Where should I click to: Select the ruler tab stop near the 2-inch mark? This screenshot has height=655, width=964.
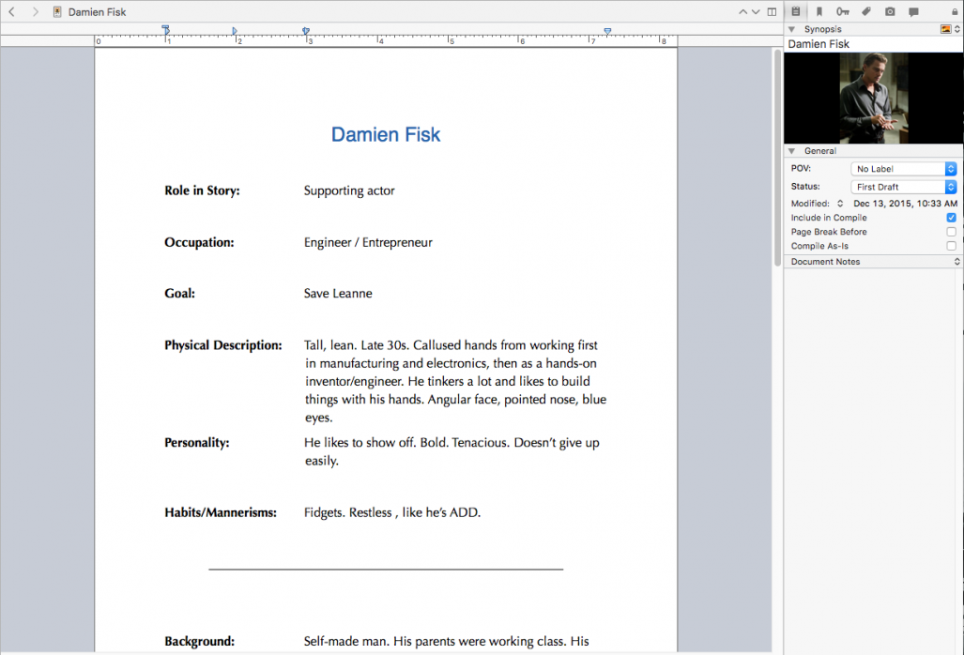[x=235, y=31]
